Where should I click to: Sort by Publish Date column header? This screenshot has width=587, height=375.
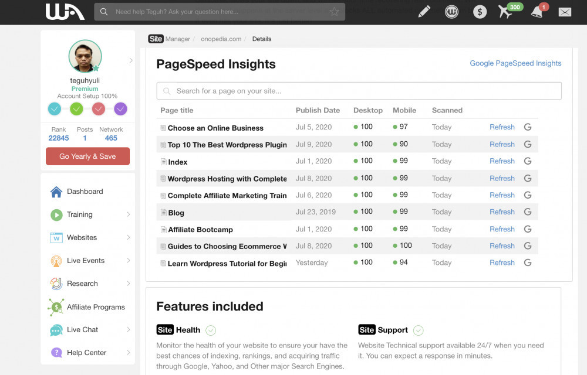[x=318, y=110]
